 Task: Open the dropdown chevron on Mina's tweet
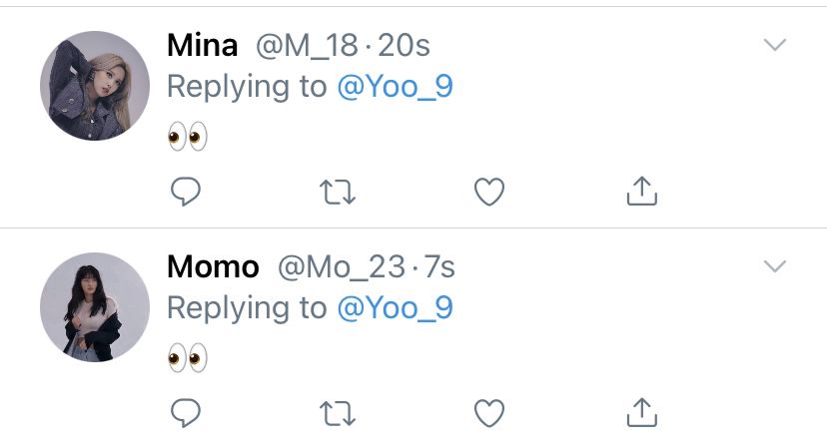pyautogui.click(x=775, y=45)
